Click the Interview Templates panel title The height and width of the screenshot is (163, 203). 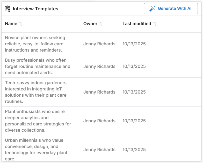[35, 9]
